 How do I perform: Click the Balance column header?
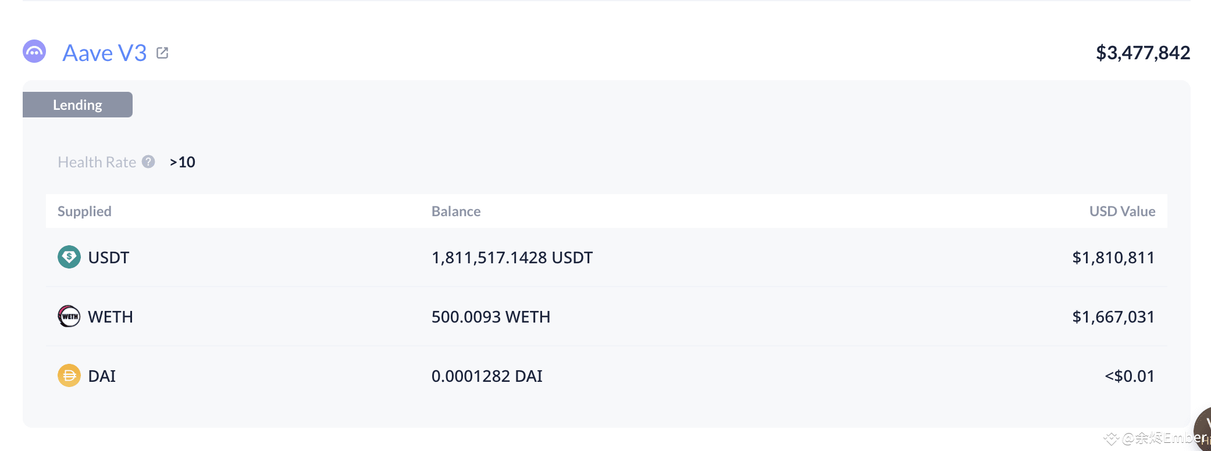click(456, 211)
